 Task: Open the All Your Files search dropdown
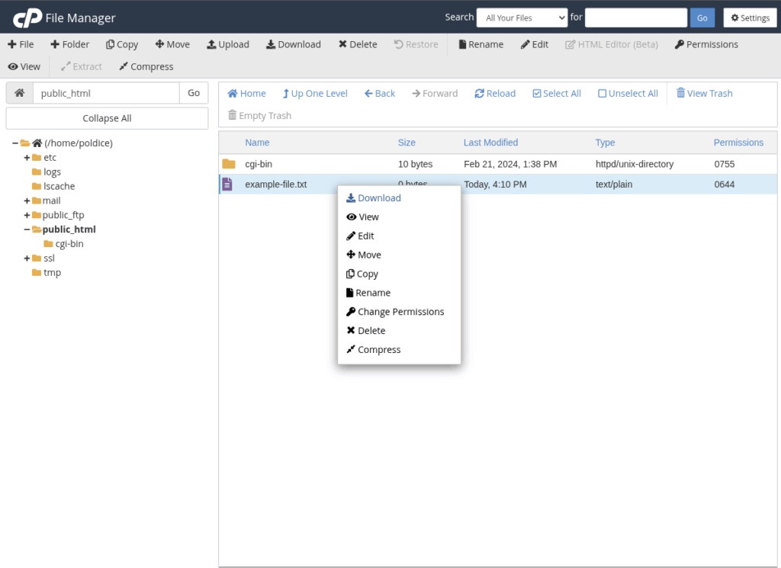522,18
